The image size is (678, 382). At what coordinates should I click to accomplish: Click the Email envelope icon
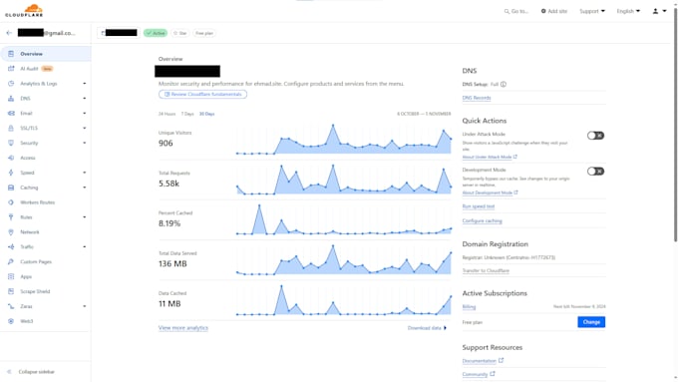tap(11, 113)
